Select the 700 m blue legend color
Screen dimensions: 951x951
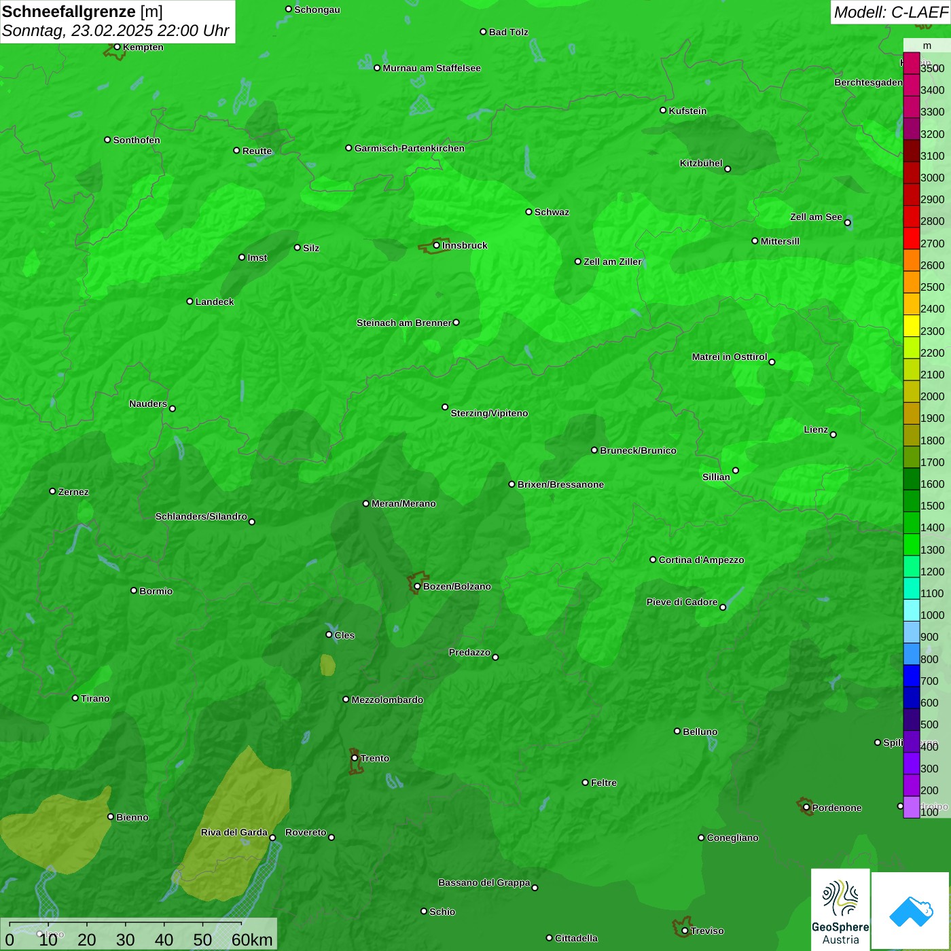911,675
